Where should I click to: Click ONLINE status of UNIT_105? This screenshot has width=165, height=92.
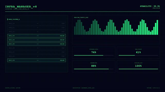(x=62, y=44)
